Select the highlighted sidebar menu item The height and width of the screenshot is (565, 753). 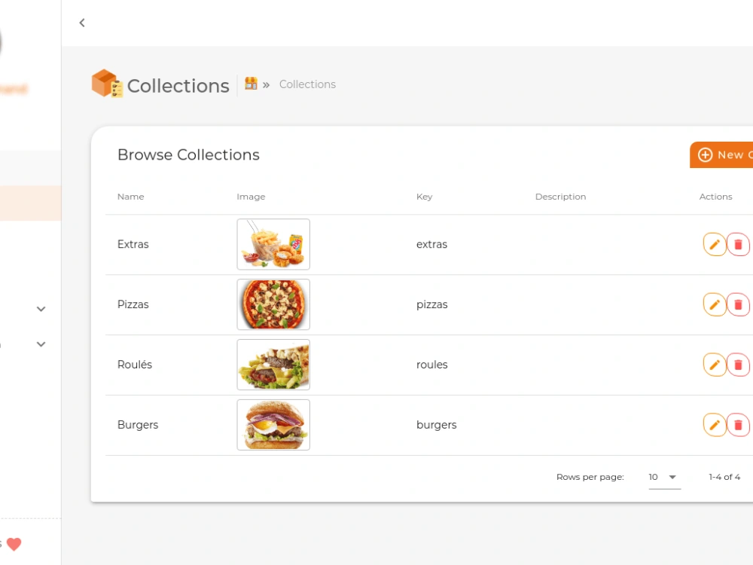[30, 203]
